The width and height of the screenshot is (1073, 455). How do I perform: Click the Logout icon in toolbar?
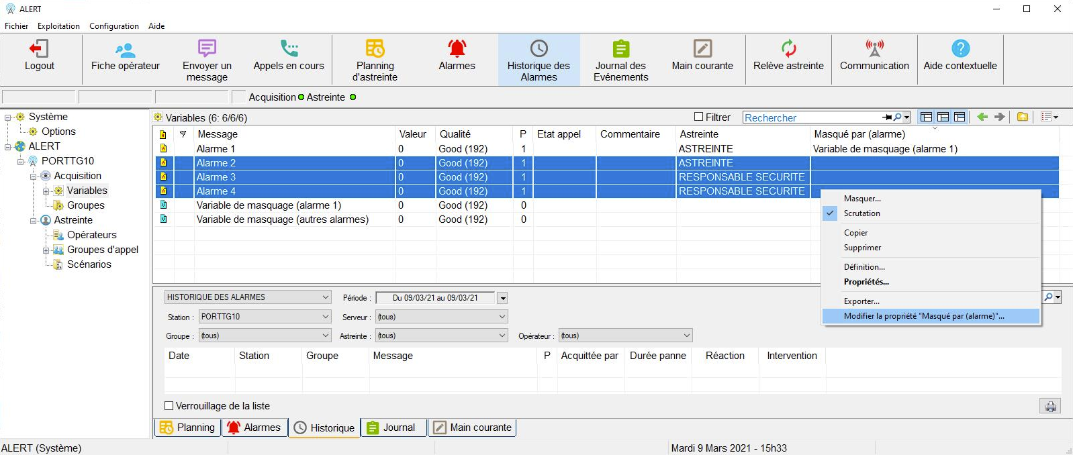[x=39, y=49]
